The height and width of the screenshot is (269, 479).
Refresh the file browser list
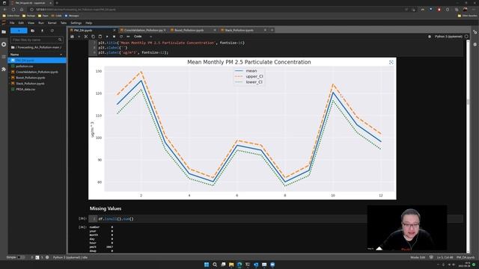[52, 31]
